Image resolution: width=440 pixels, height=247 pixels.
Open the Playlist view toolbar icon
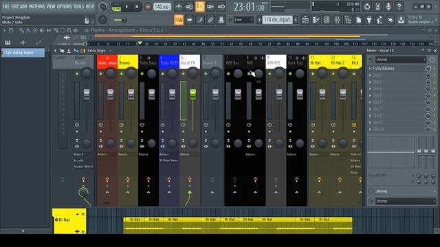(305, 20)
